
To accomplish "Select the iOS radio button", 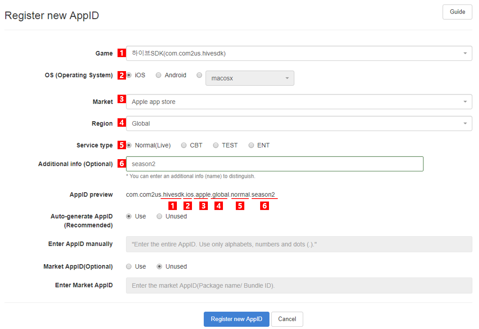I will pyautogui.click(x=129, y=75).
